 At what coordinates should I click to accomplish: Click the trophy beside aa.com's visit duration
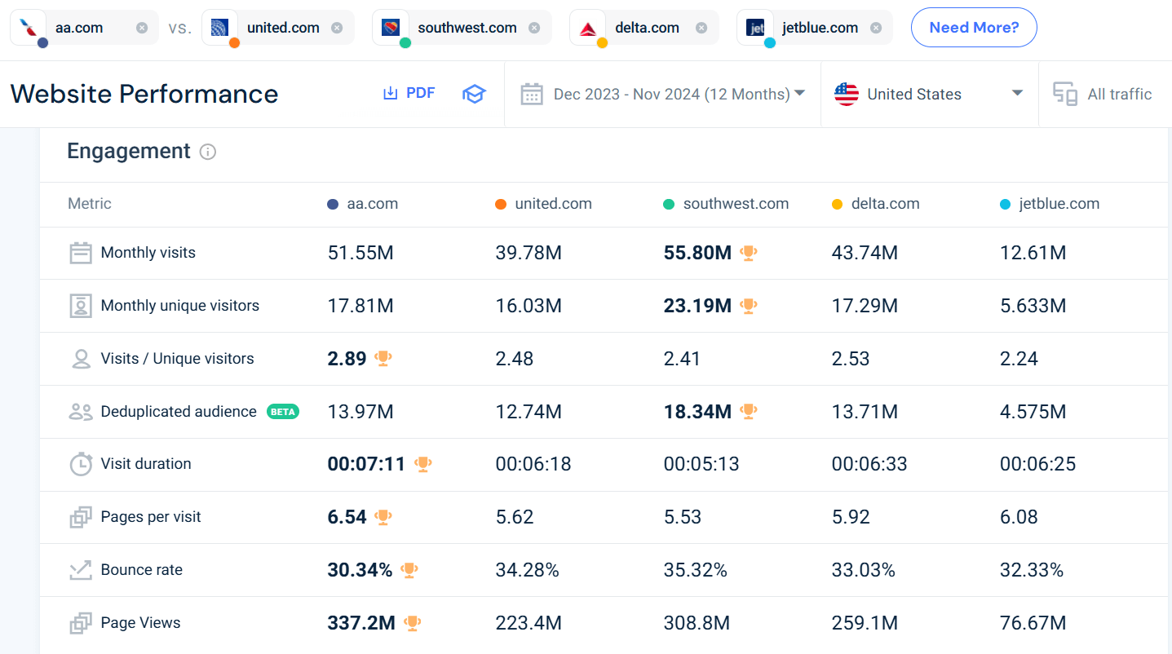[x=422, y=464]
